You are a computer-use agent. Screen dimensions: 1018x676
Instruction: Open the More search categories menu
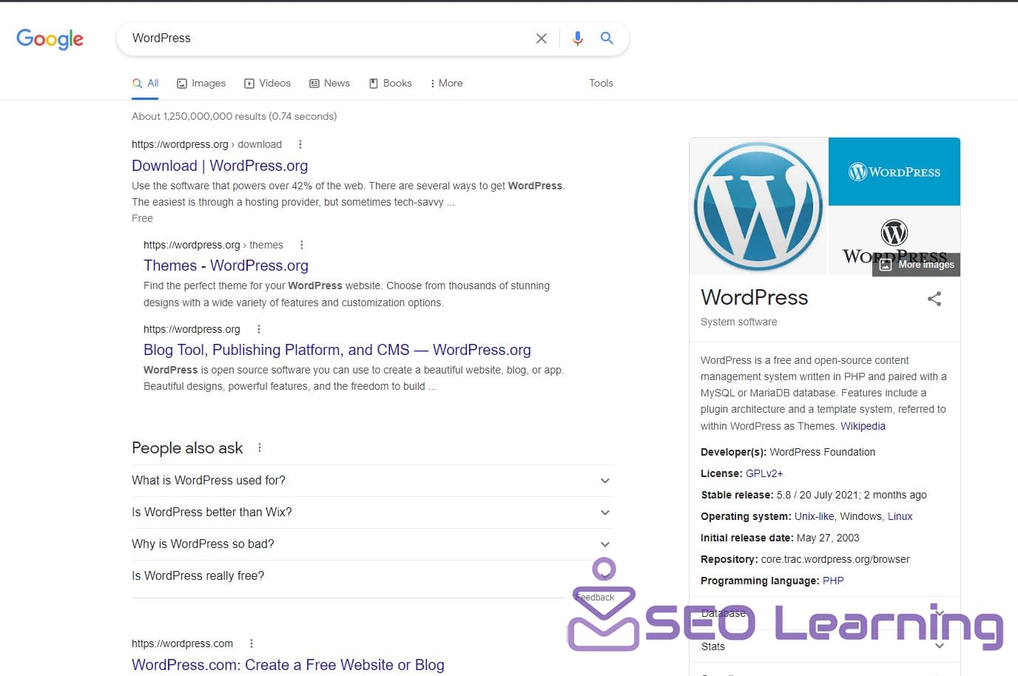pos(446,84)
